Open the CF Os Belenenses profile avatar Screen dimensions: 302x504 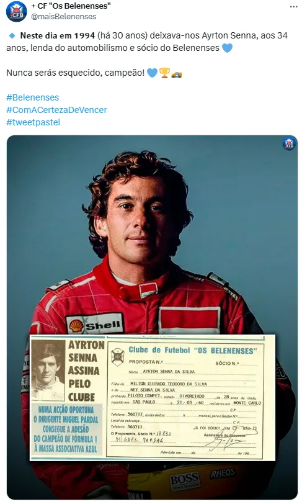(x=16, y=12)
